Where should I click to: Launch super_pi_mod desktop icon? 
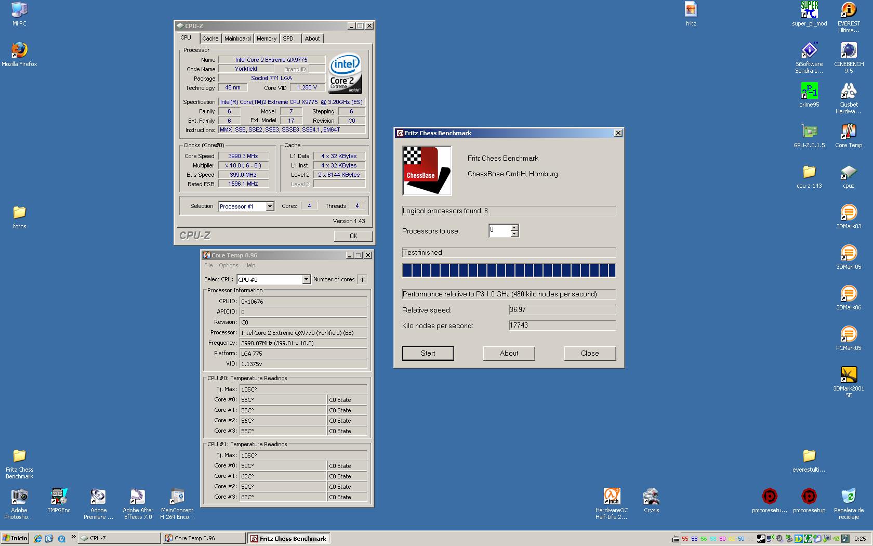tap(809, 14)
